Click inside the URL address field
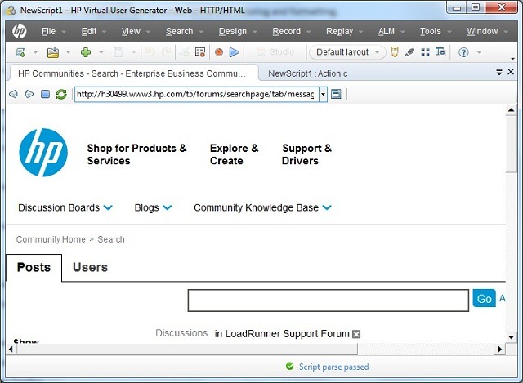 point(196,94)
